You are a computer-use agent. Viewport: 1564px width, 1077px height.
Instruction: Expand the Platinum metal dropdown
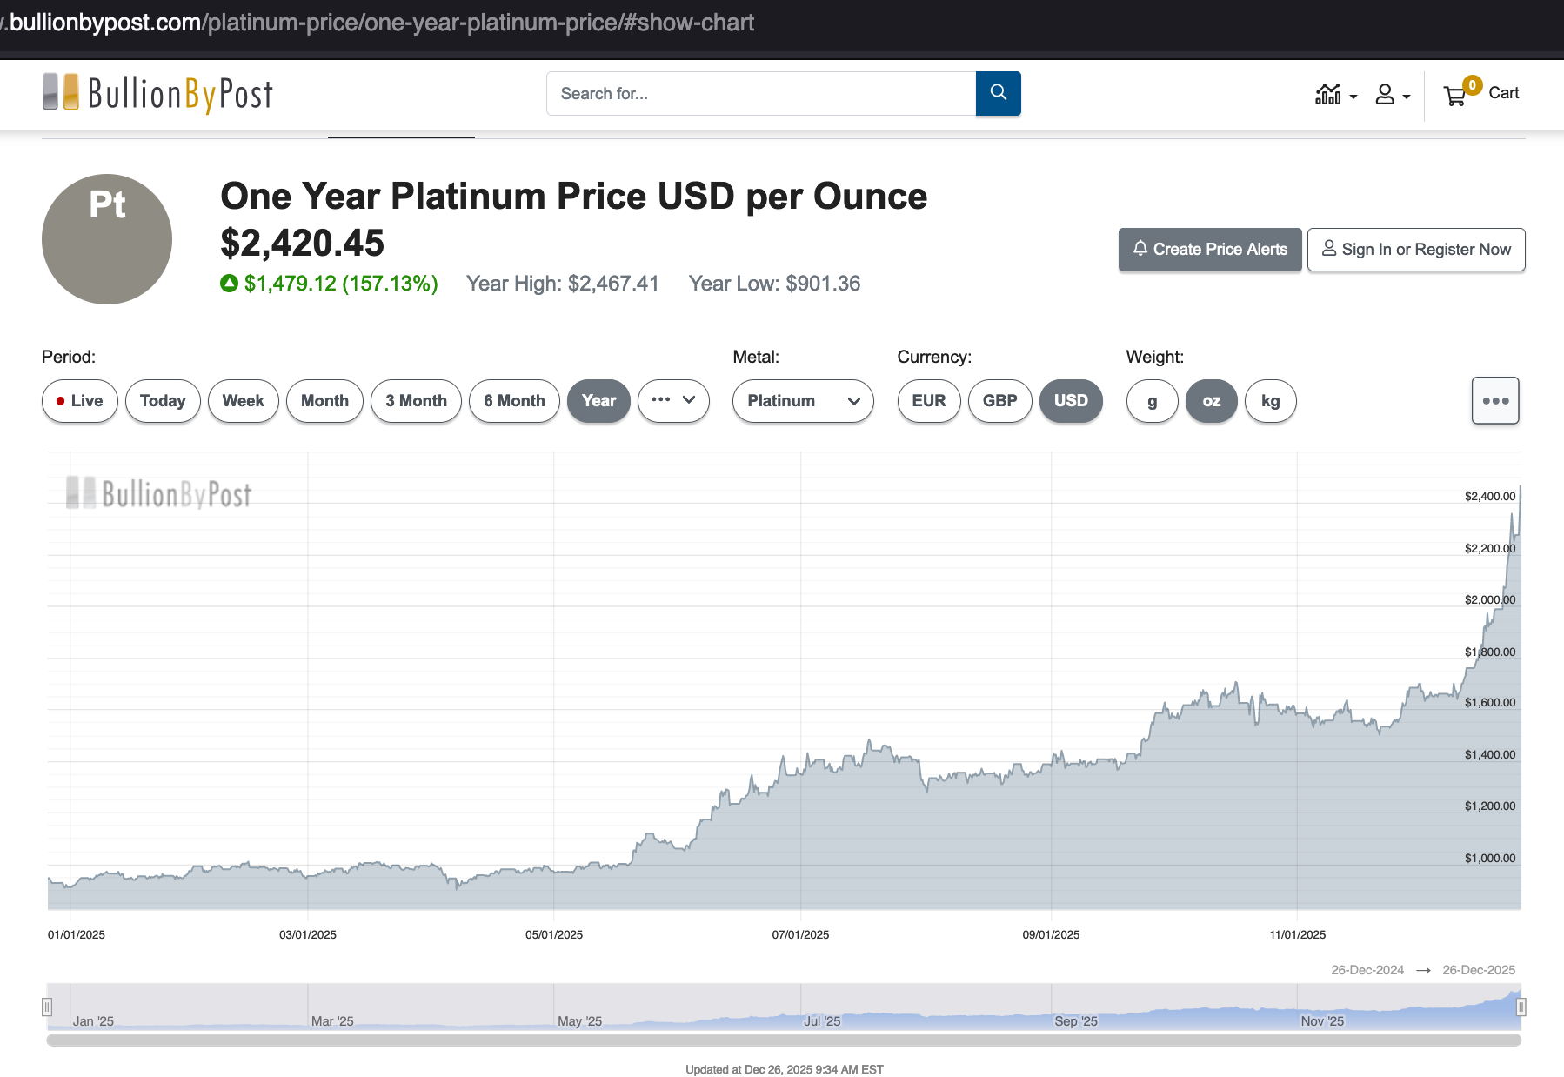[x=802, y=401]
